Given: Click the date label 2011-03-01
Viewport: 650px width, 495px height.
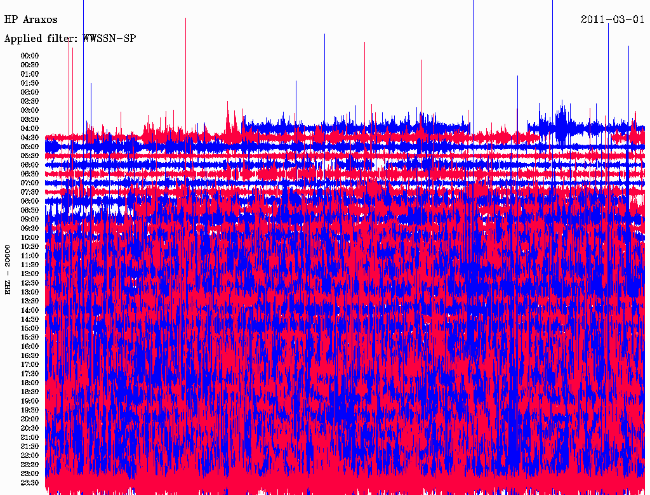Looking at the screenshot, I should click(x=613, y=19).
